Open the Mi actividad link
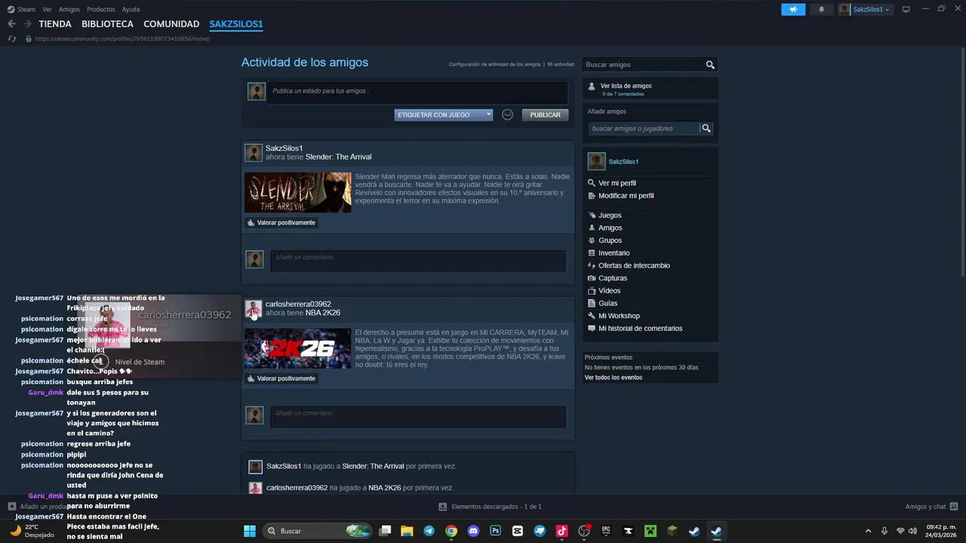The width and height of the screenshot is (966, 543). coord(561,64)
